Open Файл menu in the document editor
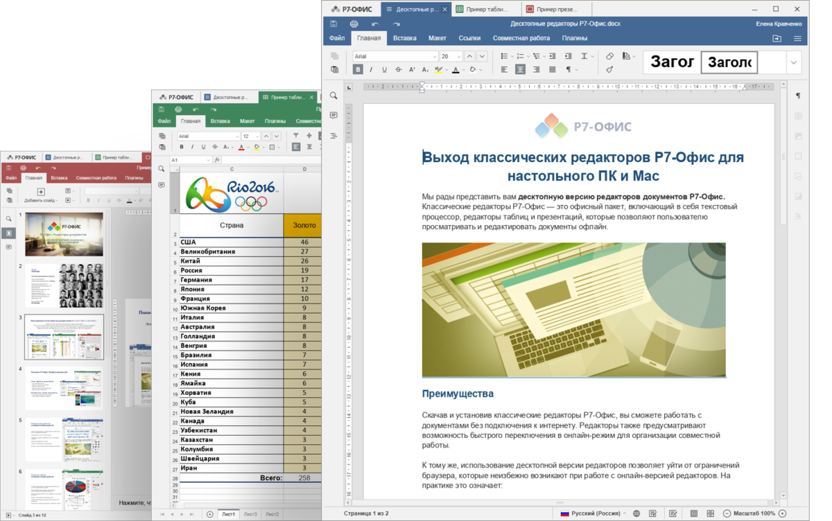Screen dimensions: 832x521 point(337,38)
